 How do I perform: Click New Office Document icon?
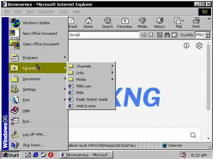15,33
